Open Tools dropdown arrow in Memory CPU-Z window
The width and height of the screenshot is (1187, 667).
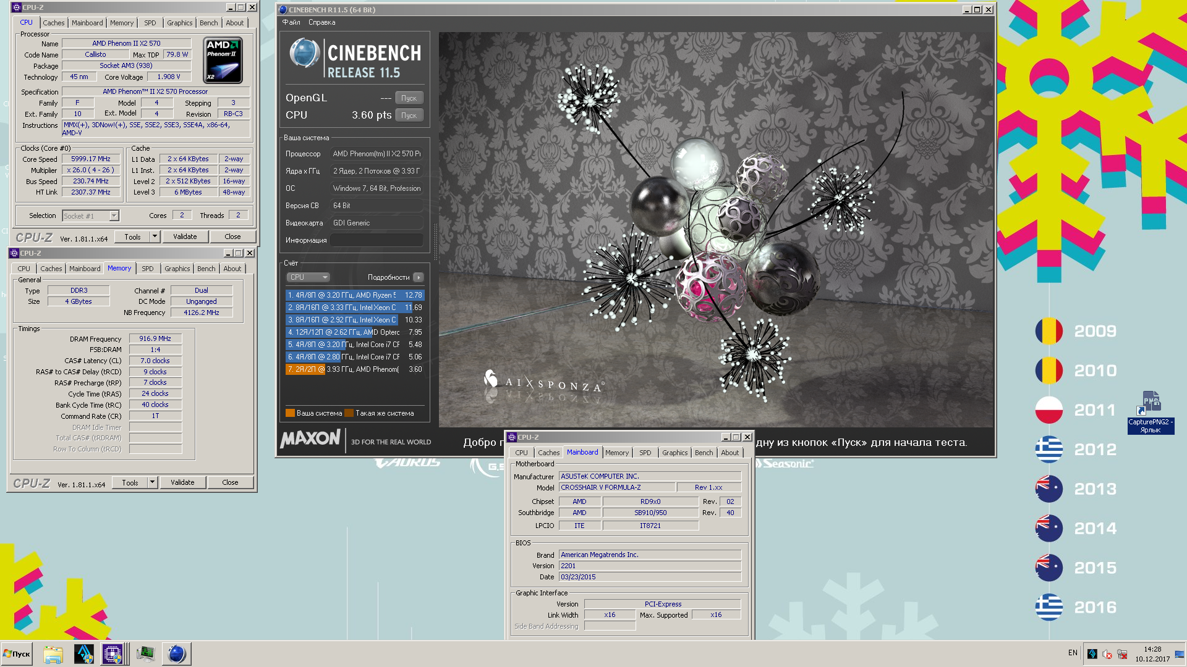[x=152, y=482]
